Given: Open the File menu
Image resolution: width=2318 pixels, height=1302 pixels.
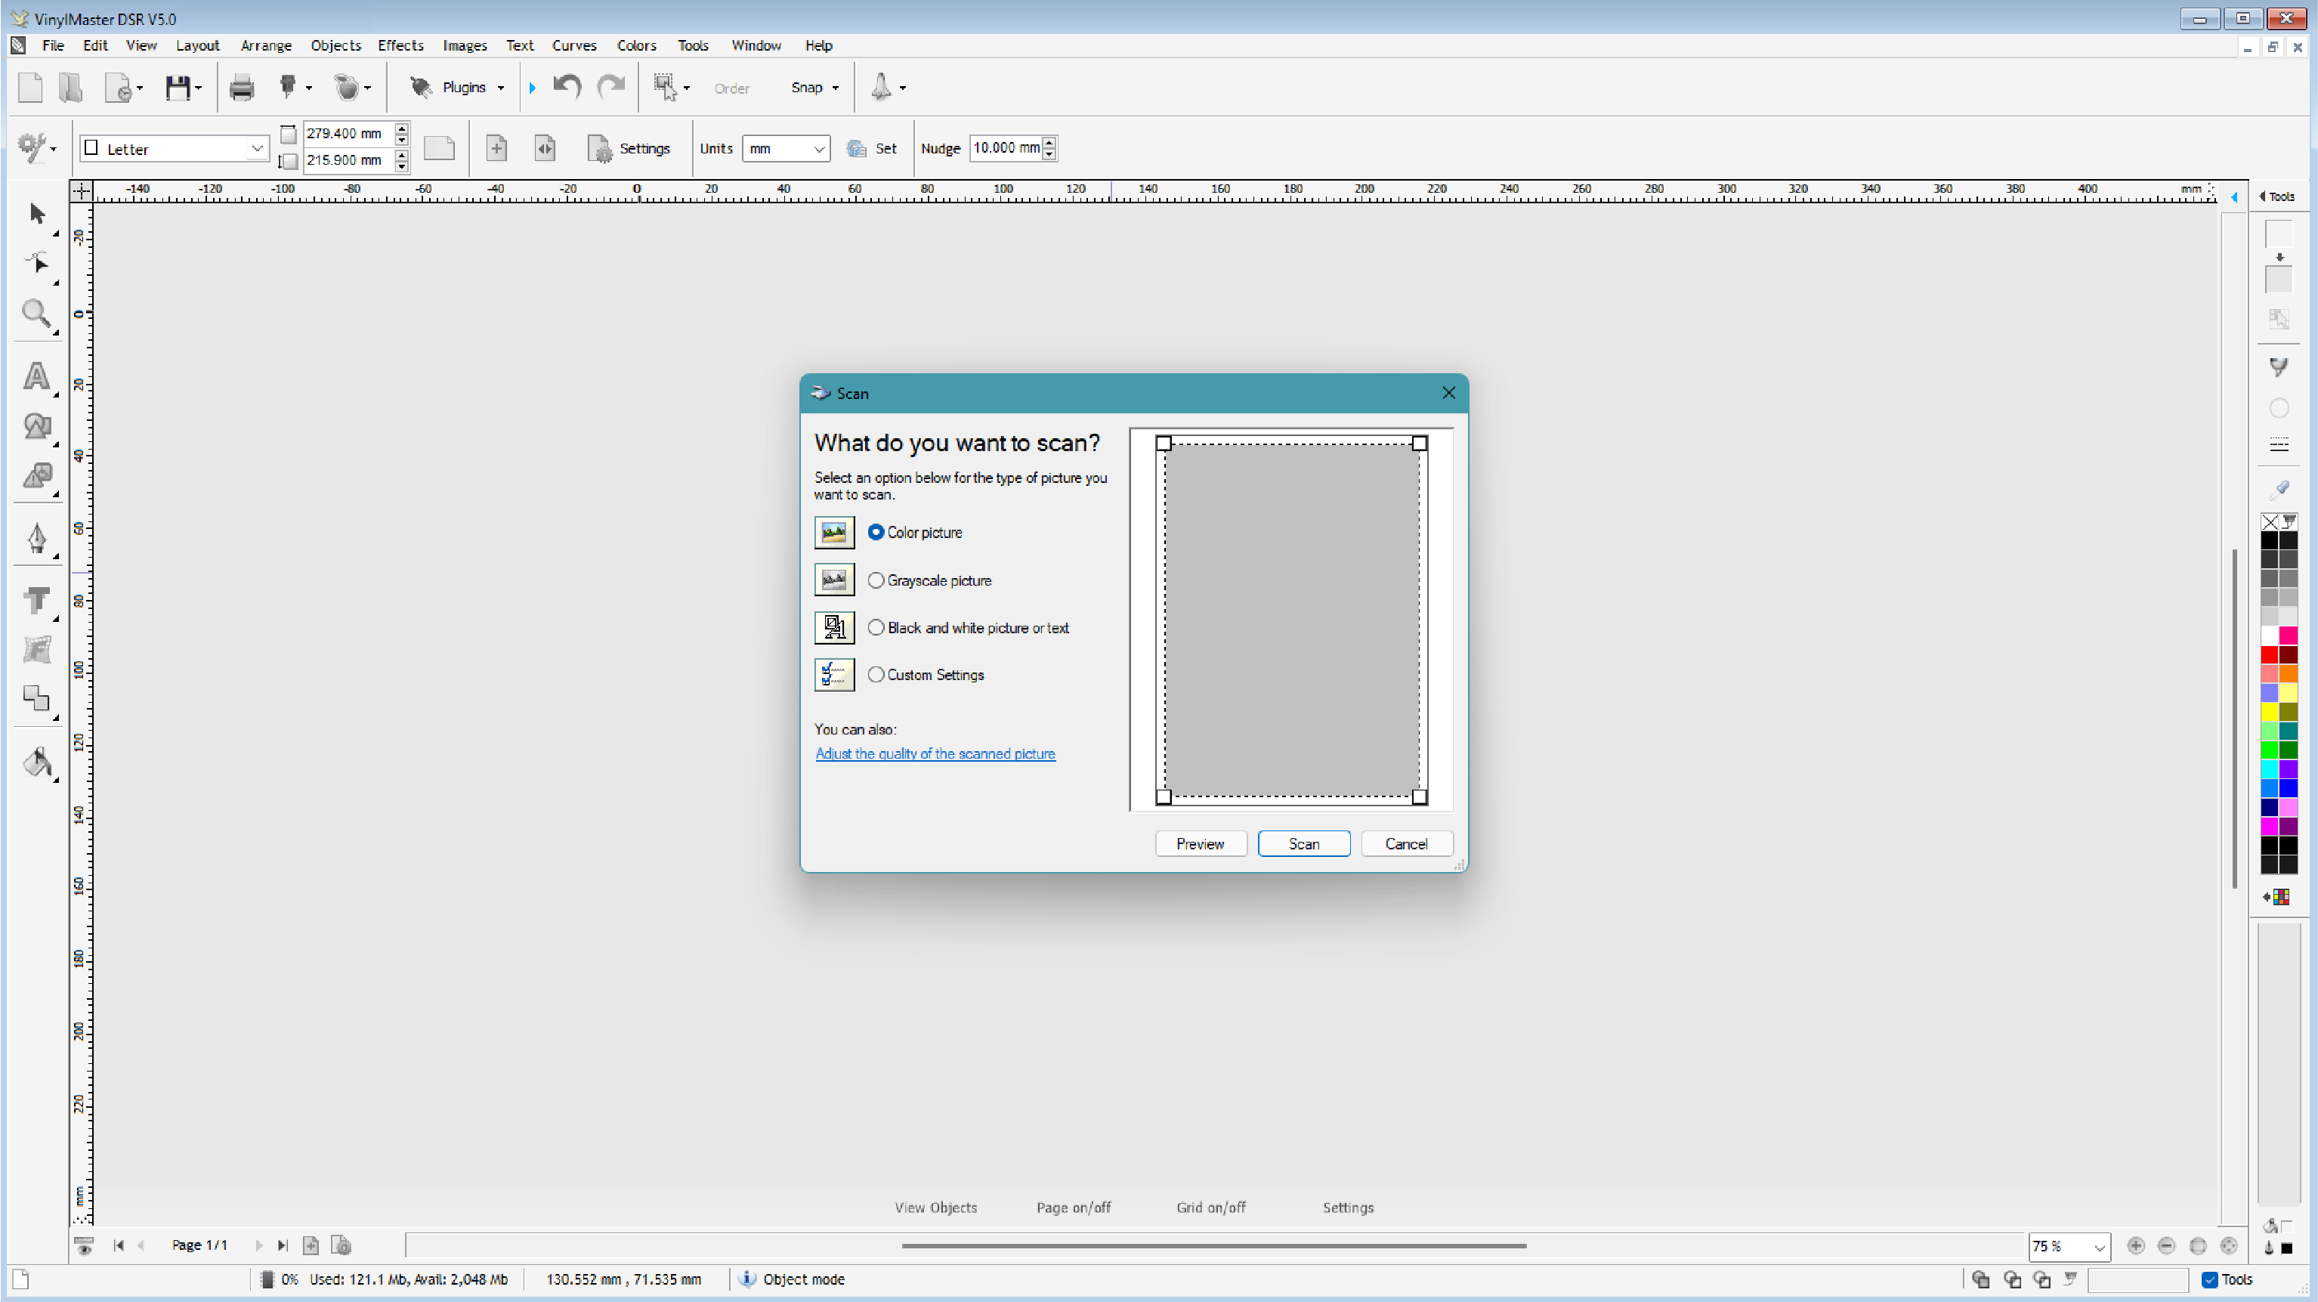Looking at the screenshot, I should [53, 45].
